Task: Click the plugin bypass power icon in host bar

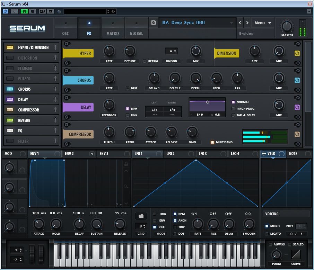Action: click(x=6, y=11)
